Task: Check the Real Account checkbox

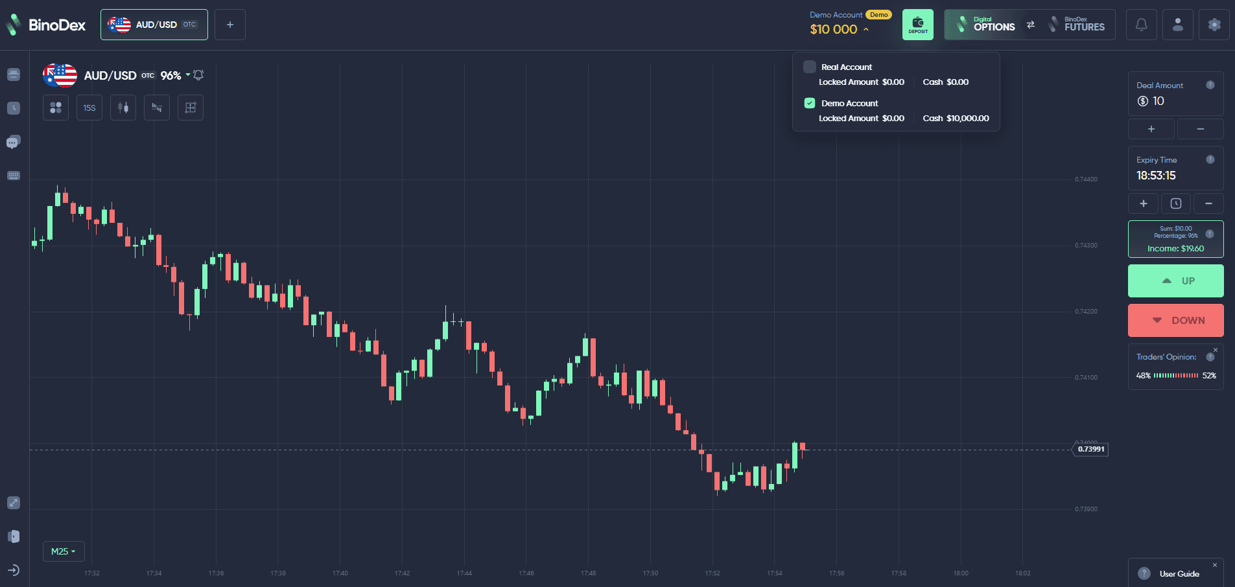Action: pyautogui.click(x=809, y=67)
